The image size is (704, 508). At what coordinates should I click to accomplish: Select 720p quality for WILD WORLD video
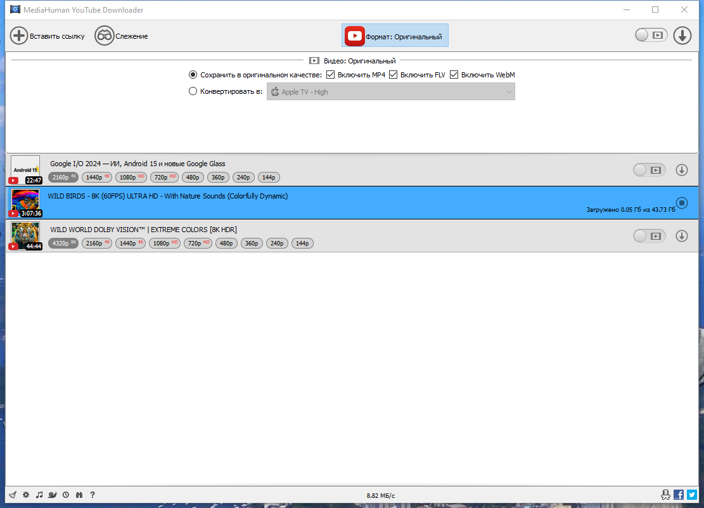198,243
